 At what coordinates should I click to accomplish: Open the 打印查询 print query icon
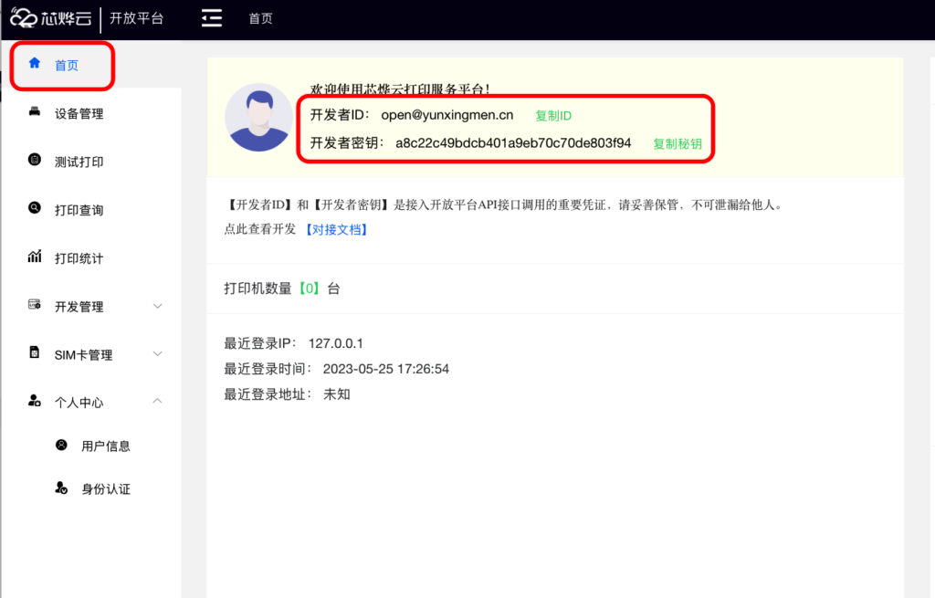tap(32, 208)
